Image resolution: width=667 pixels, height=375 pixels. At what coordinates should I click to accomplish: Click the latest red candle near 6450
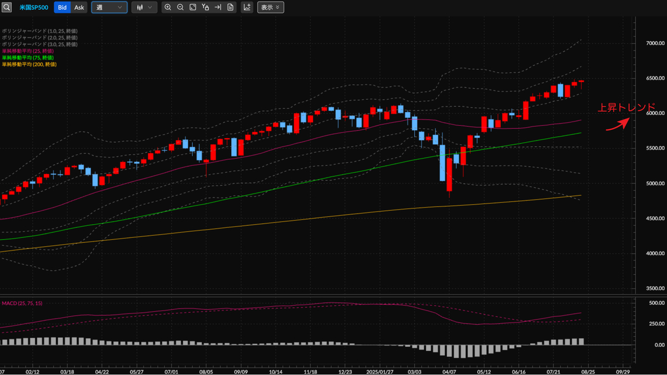tap(581, 82)
